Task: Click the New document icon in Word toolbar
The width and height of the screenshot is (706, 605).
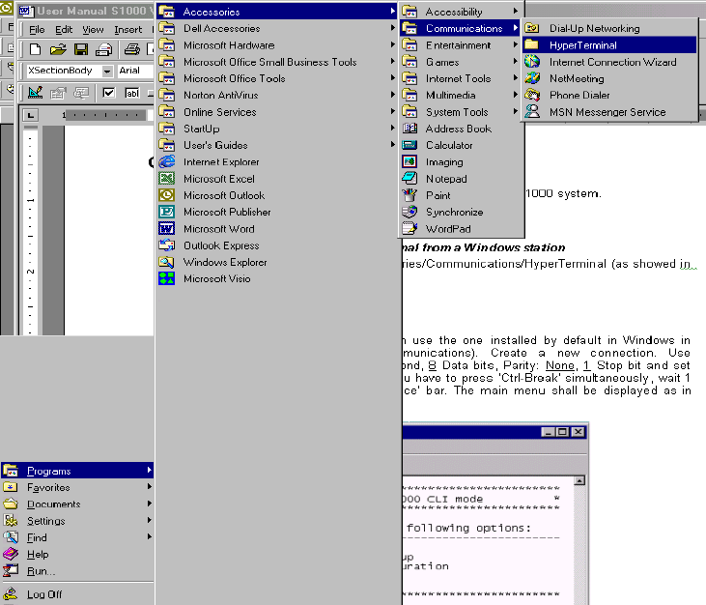Action: [35, 49]
